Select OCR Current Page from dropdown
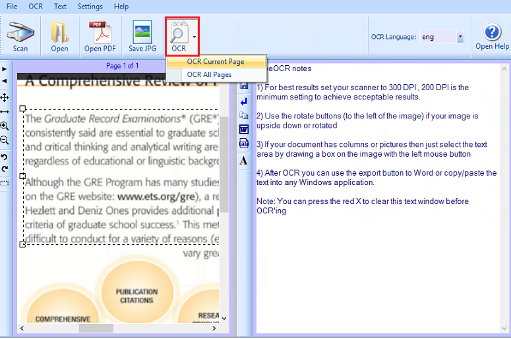 coord(216,61)
